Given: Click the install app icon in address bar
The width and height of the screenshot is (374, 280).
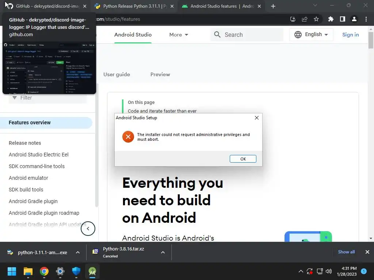Looking at the screenshot, I should point(293,19).
